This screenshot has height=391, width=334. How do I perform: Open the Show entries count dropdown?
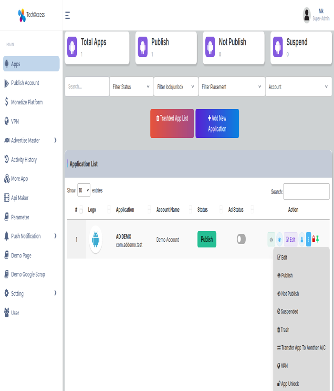[83, 190]
